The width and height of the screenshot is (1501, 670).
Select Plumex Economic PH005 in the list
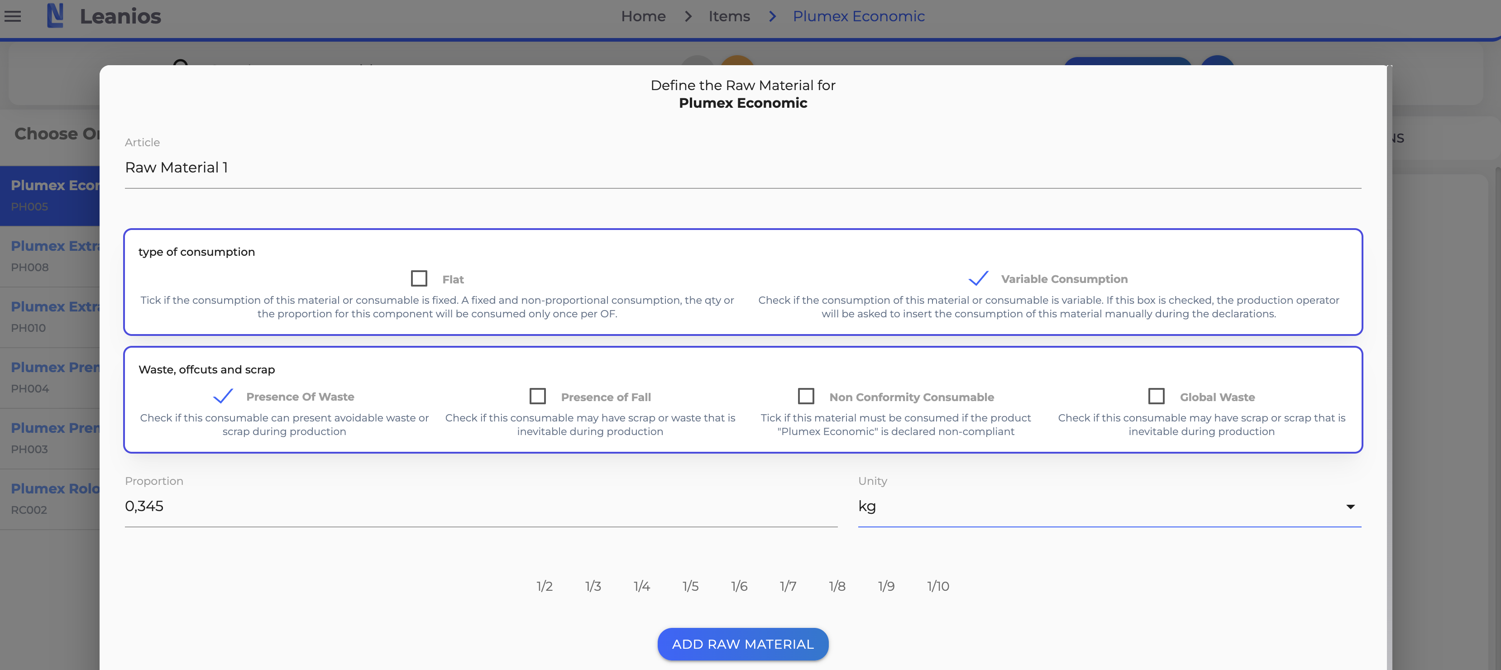click(53, 195)
